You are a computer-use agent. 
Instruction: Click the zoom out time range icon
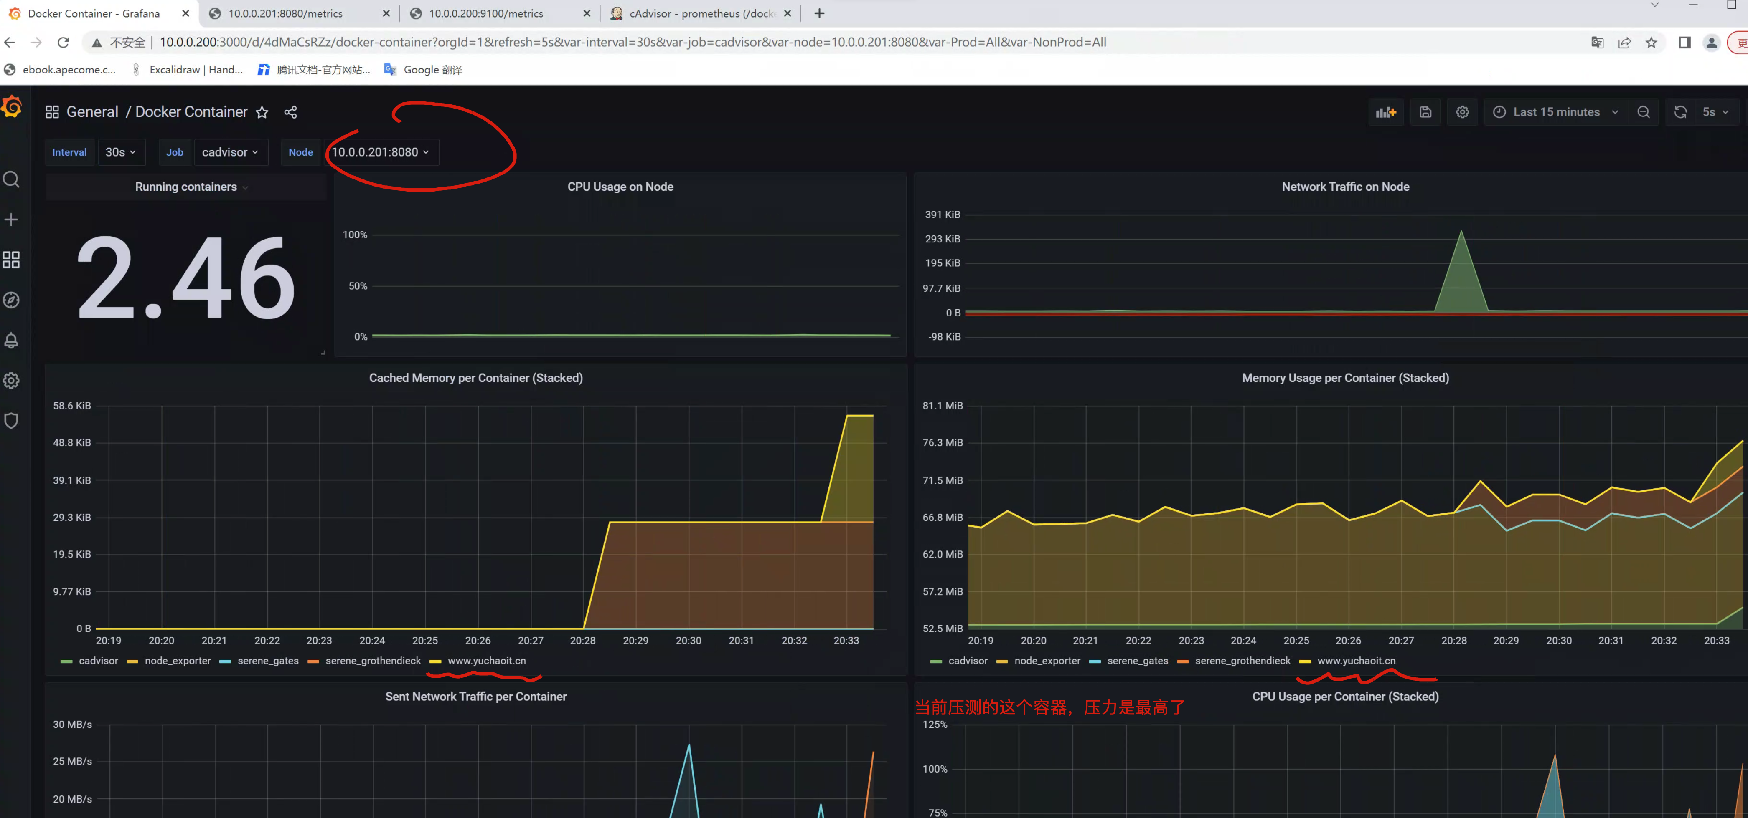coord(1643,113)
